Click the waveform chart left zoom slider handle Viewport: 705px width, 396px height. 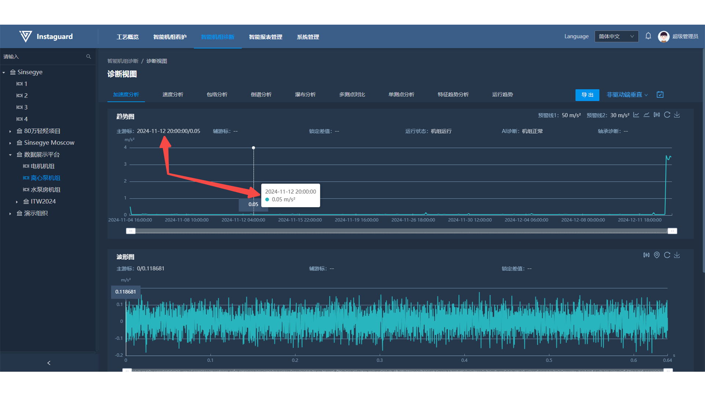127,370
